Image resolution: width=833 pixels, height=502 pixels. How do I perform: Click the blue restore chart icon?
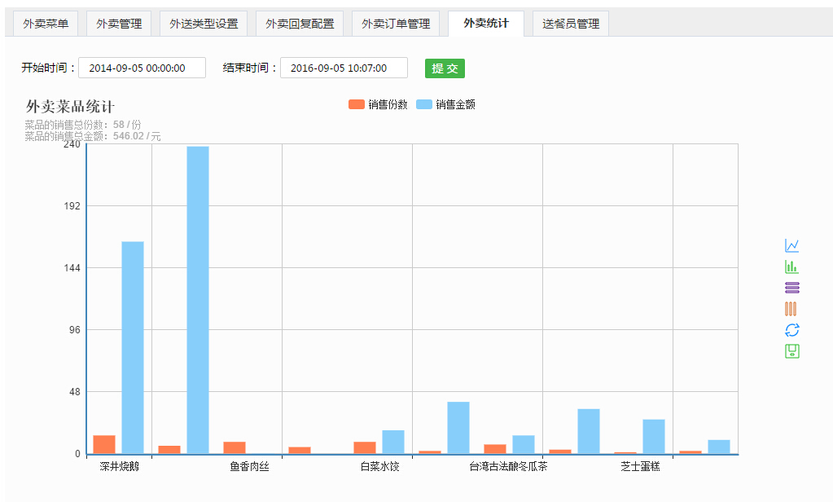pos(791,330)
